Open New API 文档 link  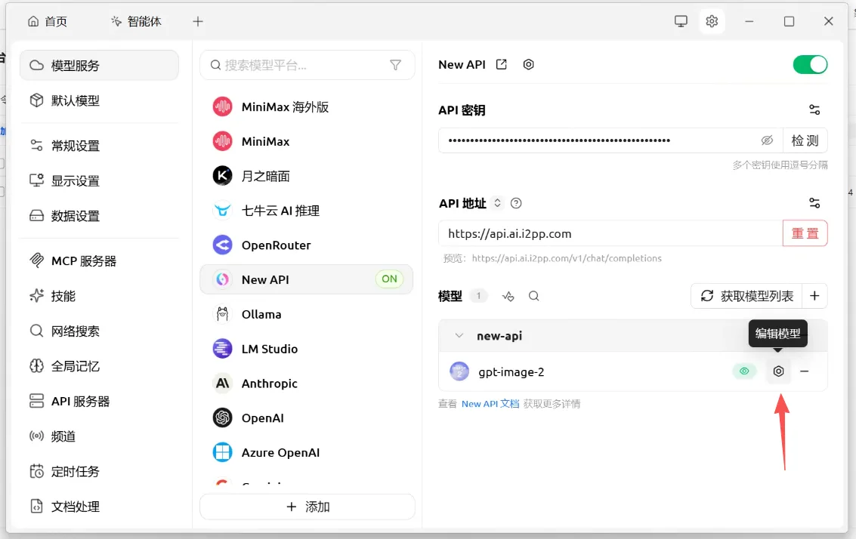pos(490,404)
